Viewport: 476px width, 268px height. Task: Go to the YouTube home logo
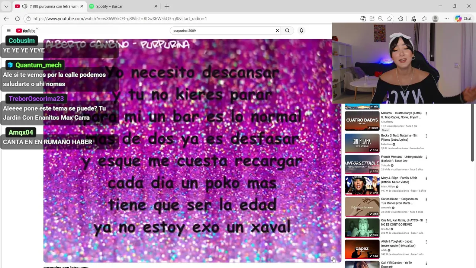[26, 31]
